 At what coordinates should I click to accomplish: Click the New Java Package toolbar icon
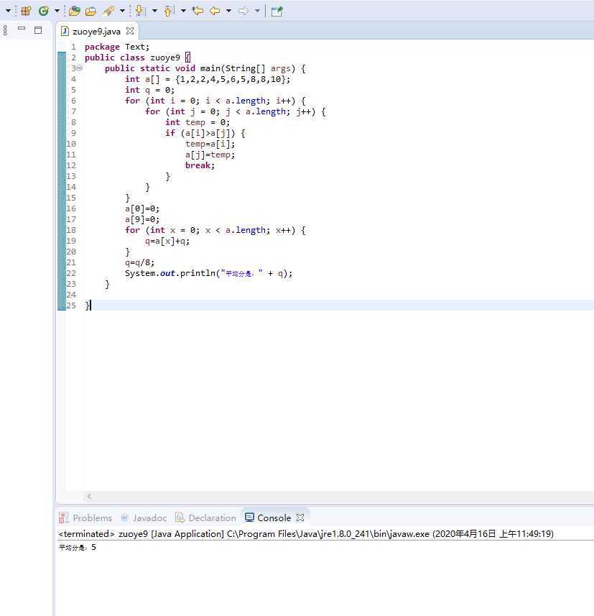click(x=26, y=11)
